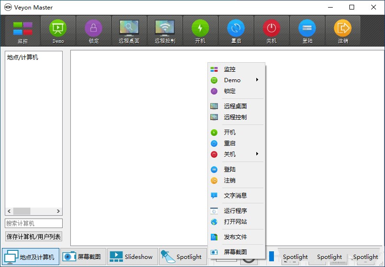The height and width of the screenshot is (267, 385).
Task: Toggle the 地点及计算机 panel button at the bottom
Action: click(31, 257)
